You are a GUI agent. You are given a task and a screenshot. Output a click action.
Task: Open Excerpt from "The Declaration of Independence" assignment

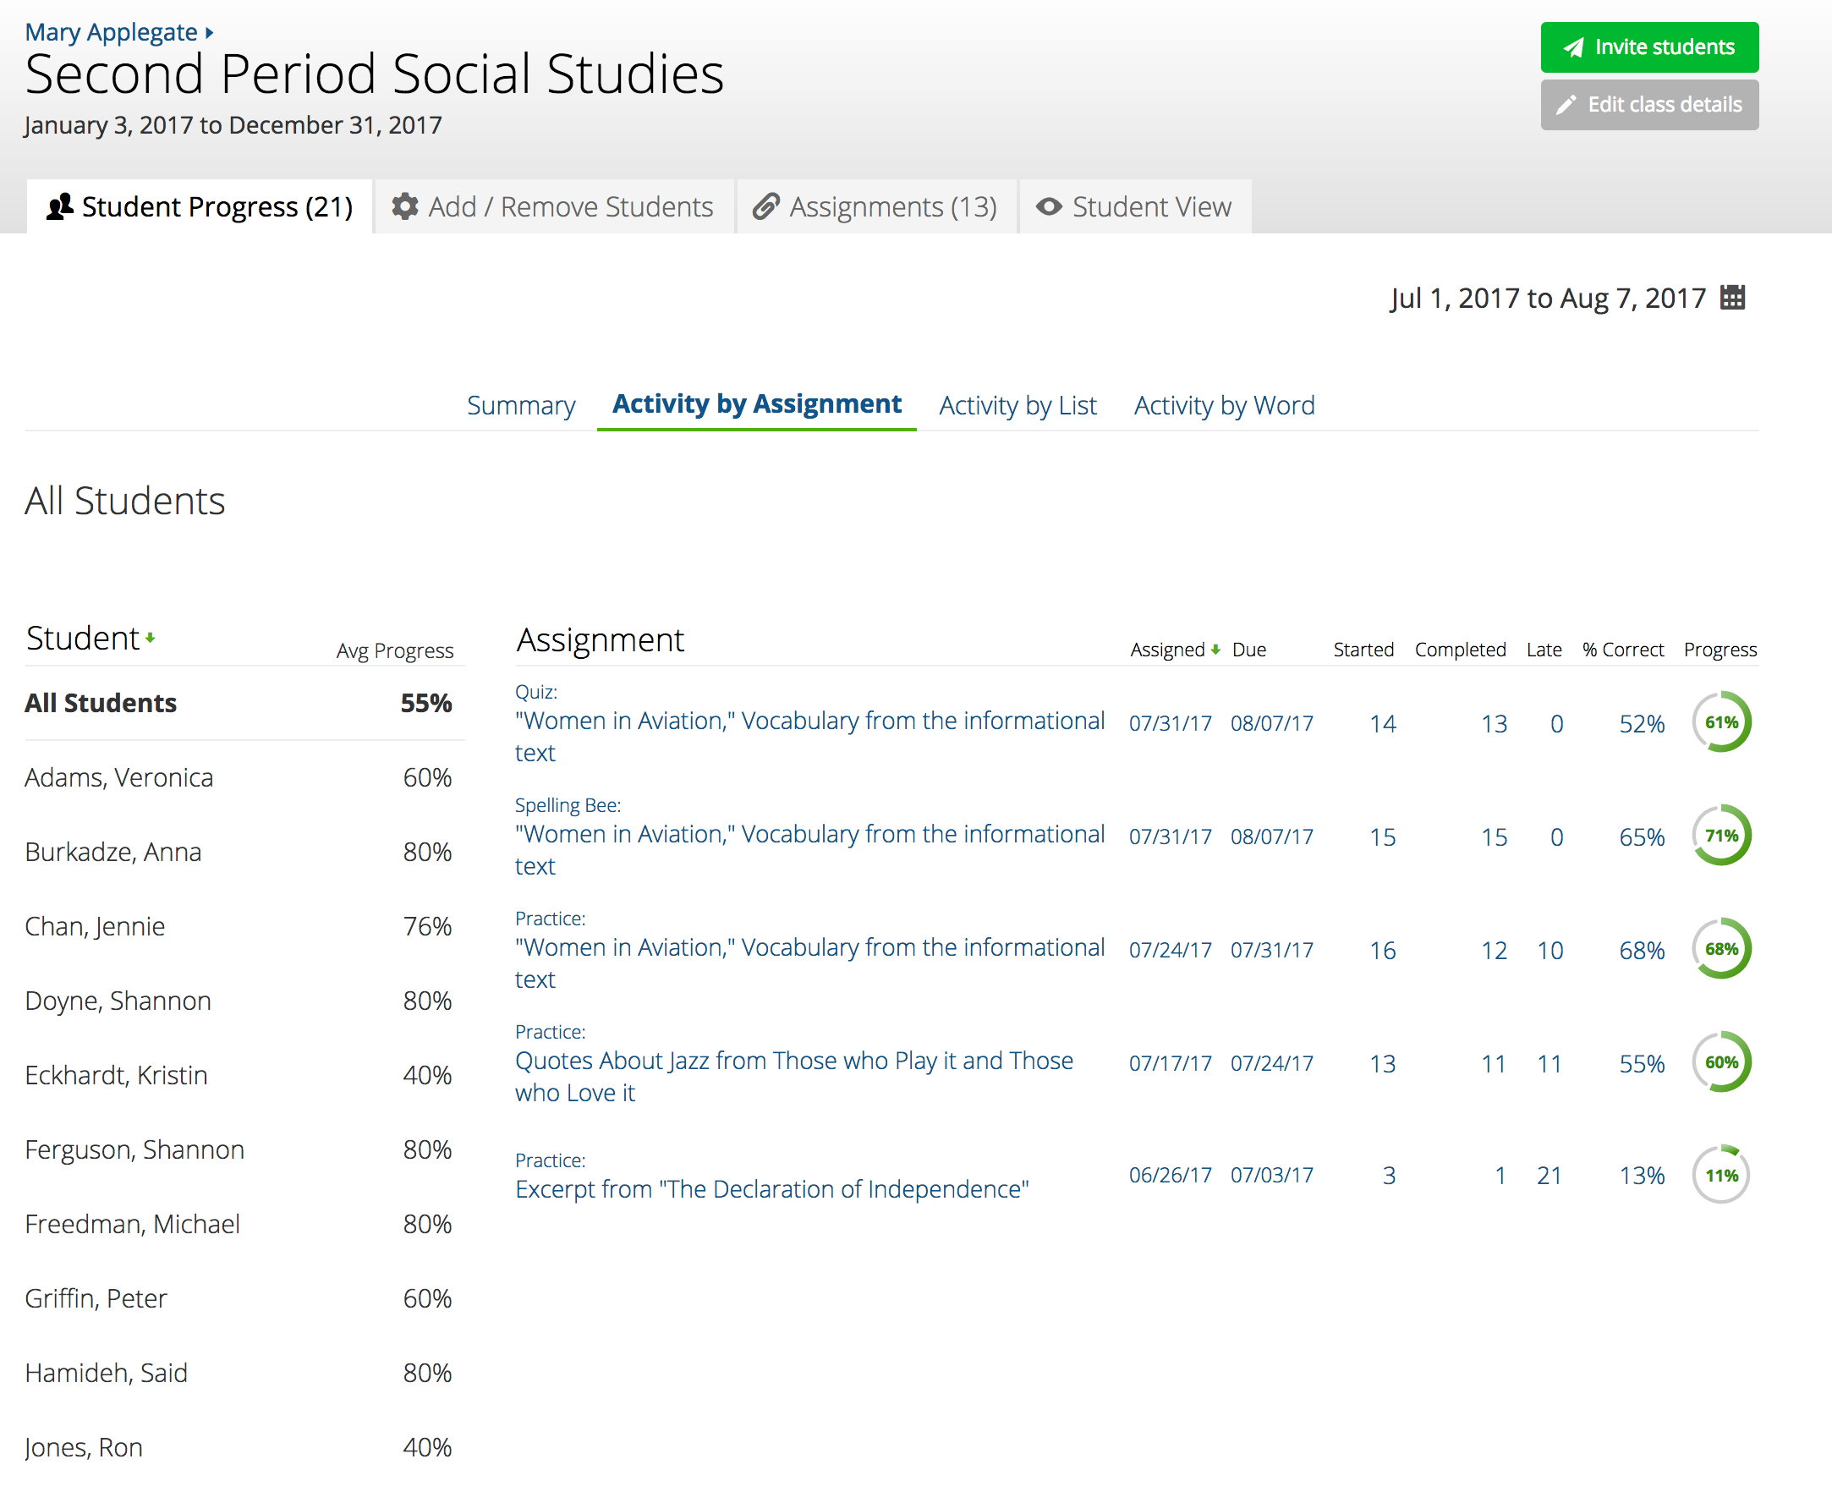click(x=771, y=1188)
